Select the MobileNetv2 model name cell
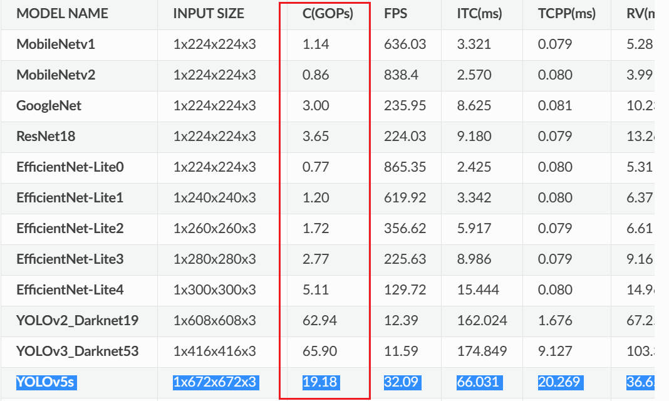 click(56, 75)
